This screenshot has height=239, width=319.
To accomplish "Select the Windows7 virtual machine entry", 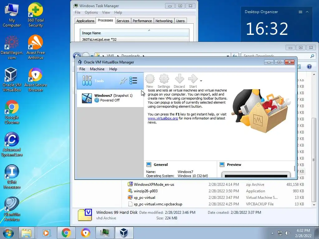I will (110, 98).
